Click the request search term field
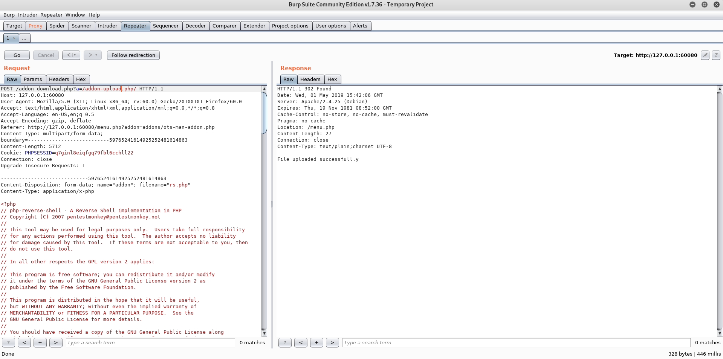723x359 pixels. pyautogui.click(x=150, y=342)
